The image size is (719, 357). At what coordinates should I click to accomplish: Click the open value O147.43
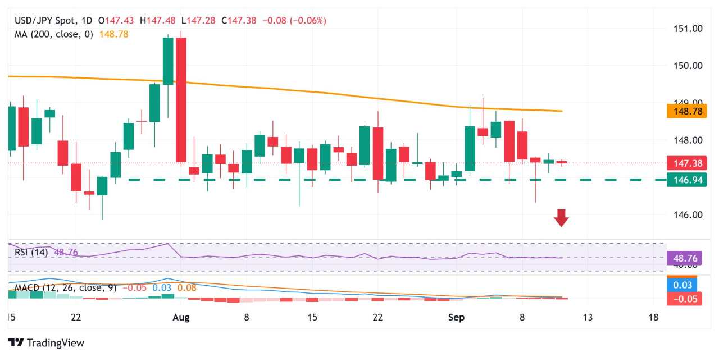pos(117,21)
